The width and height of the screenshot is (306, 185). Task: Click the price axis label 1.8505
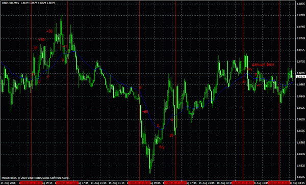coord(301,177)
